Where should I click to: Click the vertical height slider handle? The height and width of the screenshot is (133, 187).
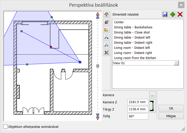(97, 66)
